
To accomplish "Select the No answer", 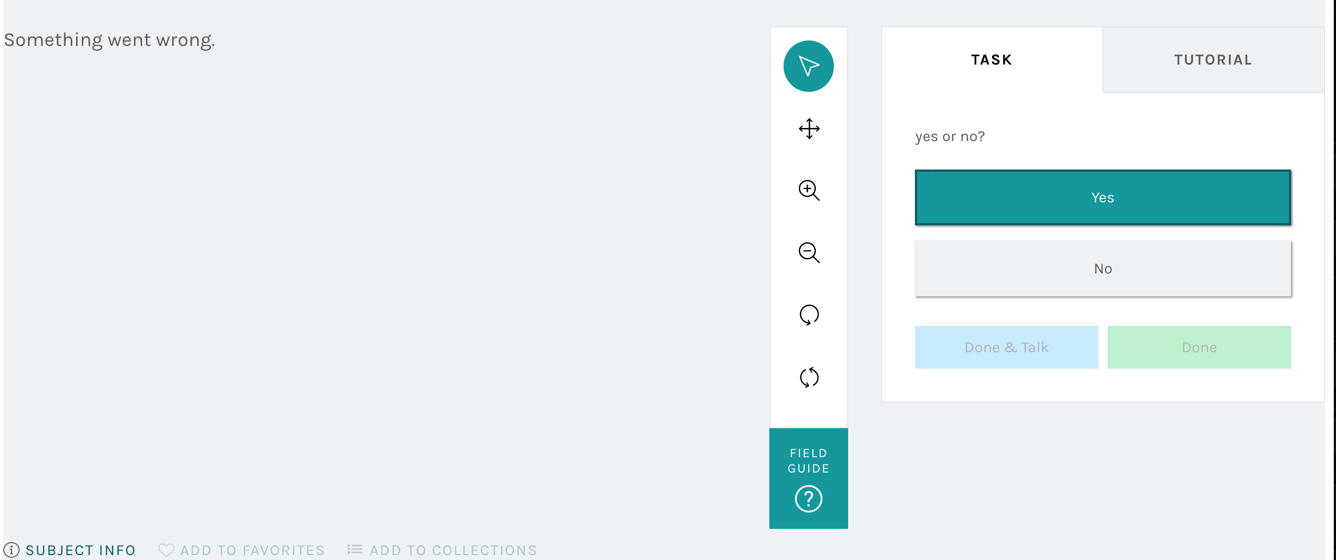I will point(1102,268).
